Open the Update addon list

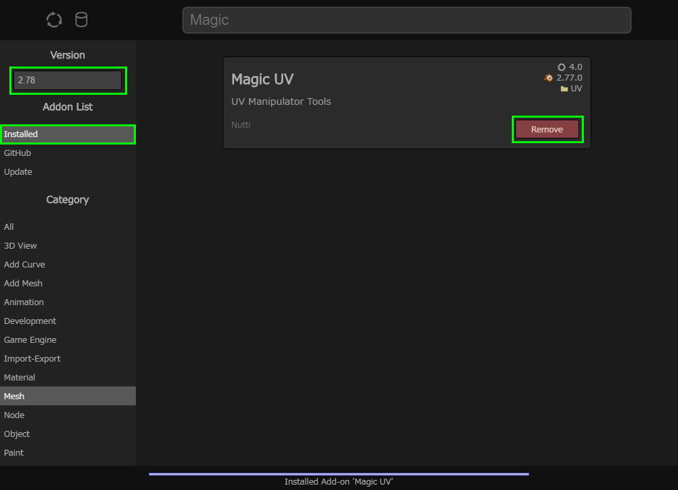(68, 172)
